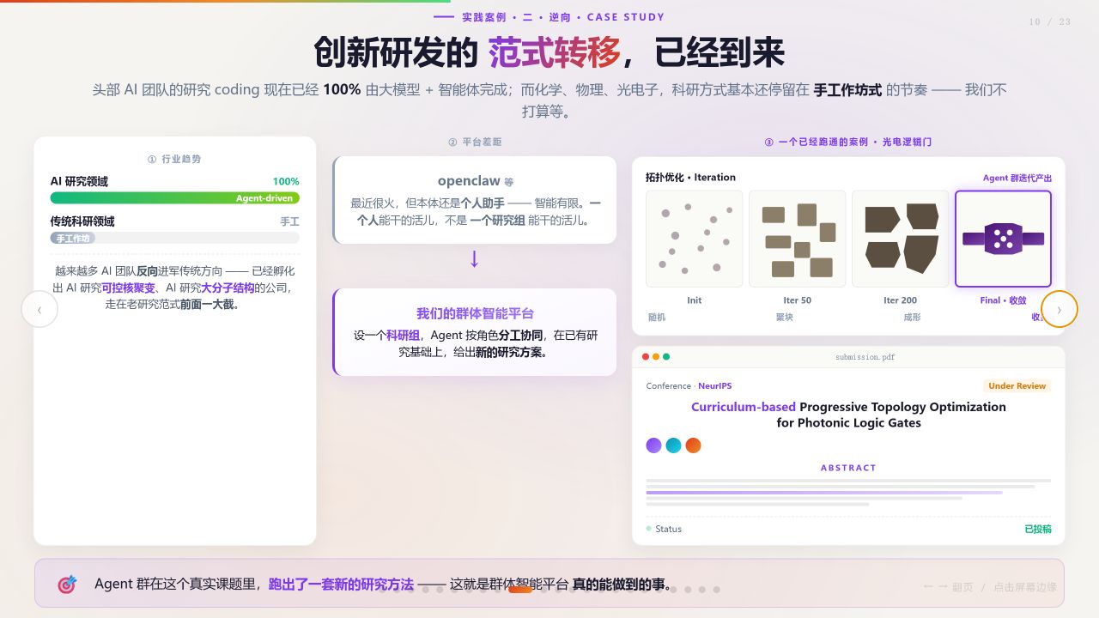Screen dimensions: 1099x618
Task: Click the 聚块 caption under Iter 50
Action: tap(784, 318)
